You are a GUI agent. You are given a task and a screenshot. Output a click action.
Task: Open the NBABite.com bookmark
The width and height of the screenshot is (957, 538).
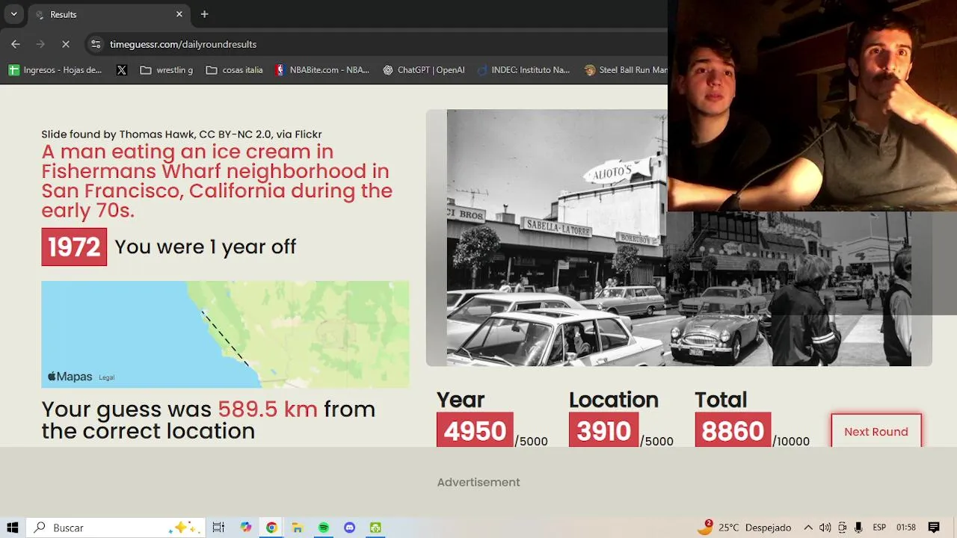(x=322, y=70)
